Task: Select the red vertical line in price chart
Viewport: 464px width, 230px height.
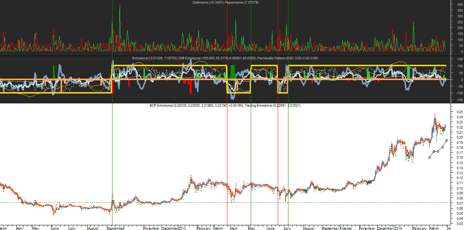Action: pos(227,164)
